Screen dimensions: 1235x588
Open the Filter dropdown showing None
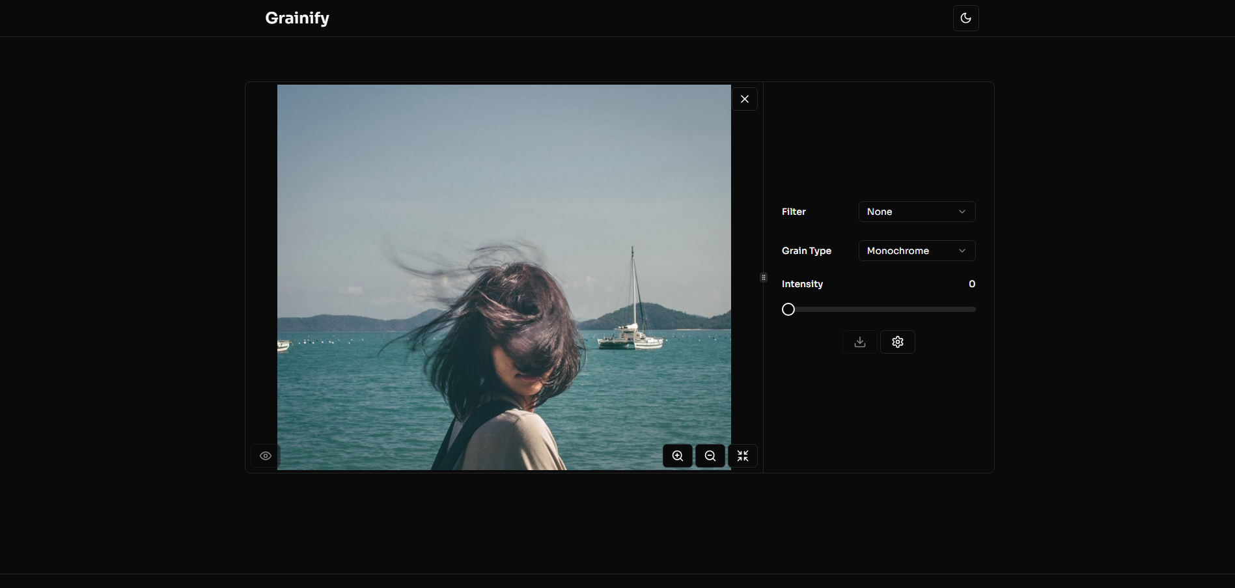click(917, 212)
